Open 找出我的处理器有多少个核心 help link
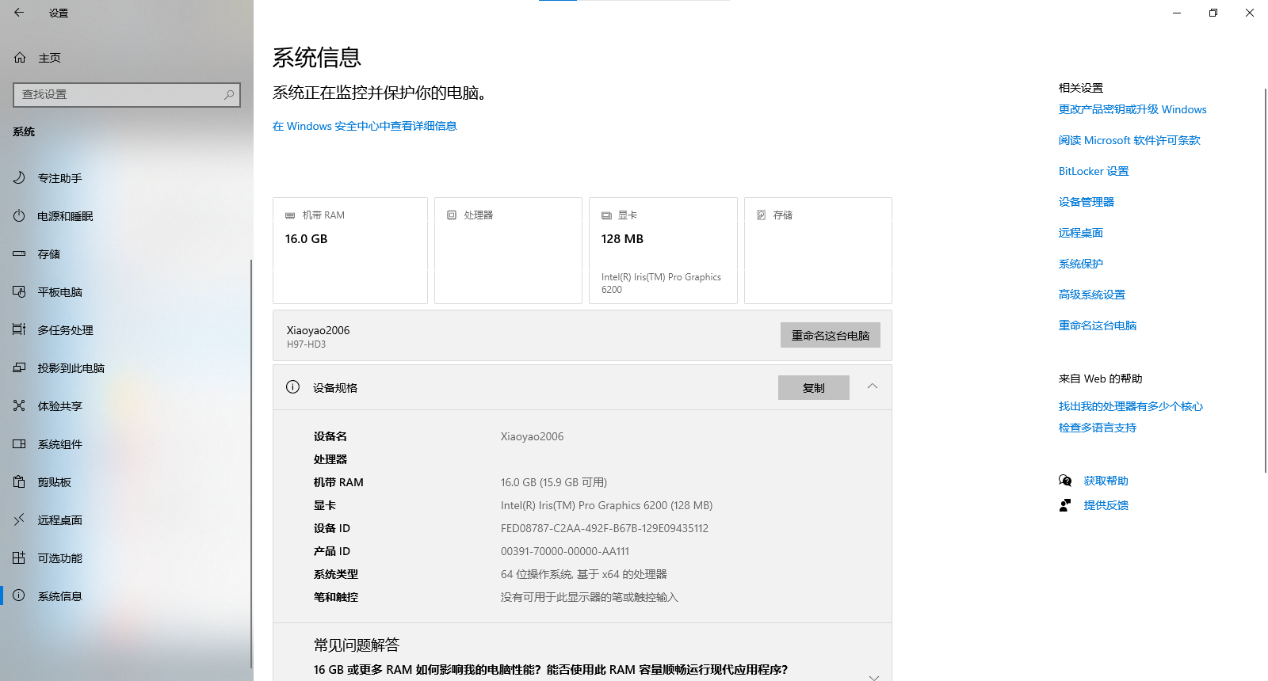The width and height of the screenshot is (1268, 681). click(x=1131, y=406)
